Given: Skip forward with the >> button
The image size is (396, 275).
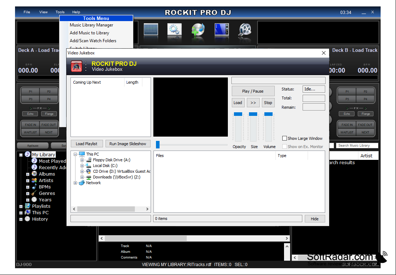Looking at the screenshot, I should [253, 103].
